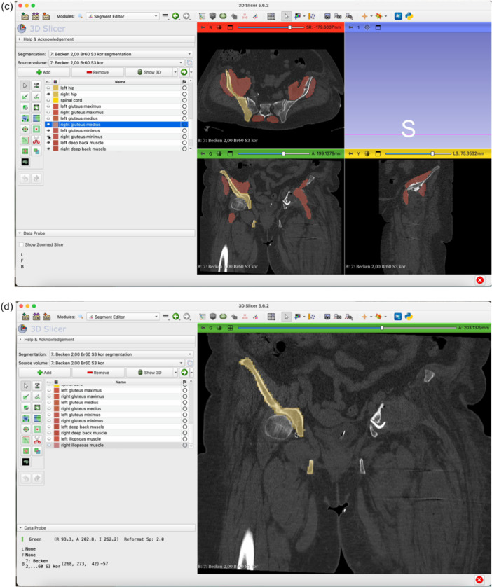Select the Paint effect in the upper Segment Editor
This screenshot has width=492, height=587.
click(x=25, y=97)
